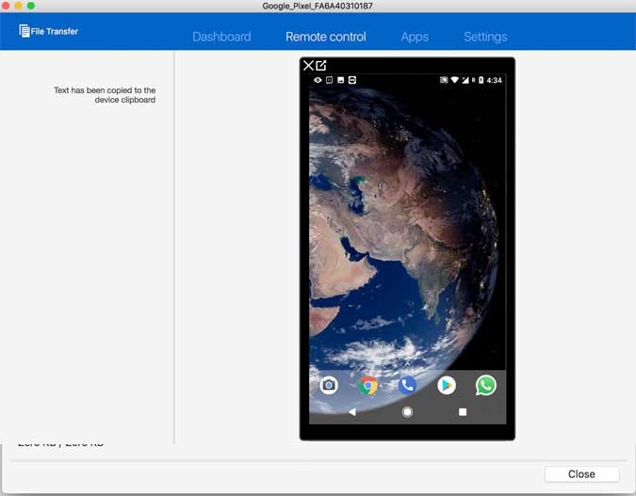The height and width of the screenshot is (496, 636).
Task: Open the Dashboard tab
Action: click(221, 37)
